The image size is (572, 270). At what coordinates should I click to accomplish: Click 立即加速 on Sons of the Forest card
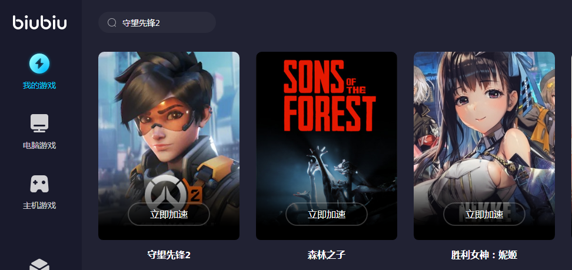(327, 214)
